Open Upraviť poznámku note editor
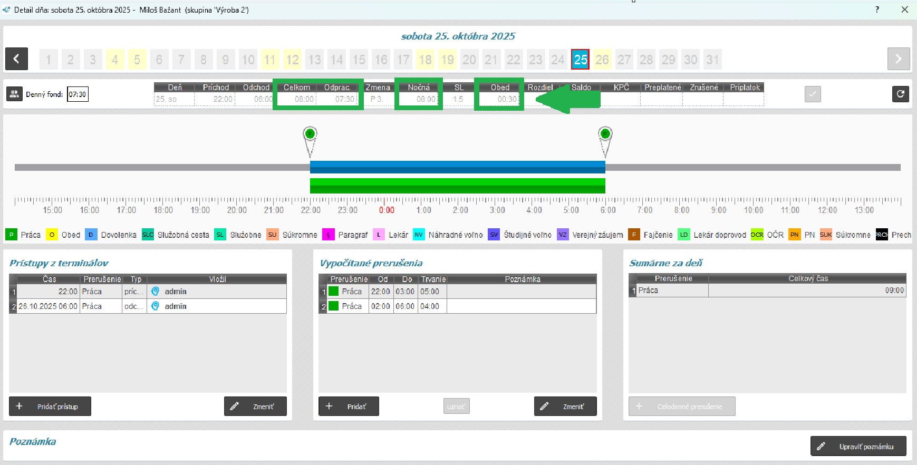Screen dimensions: 917x465 tap(858, 446)
